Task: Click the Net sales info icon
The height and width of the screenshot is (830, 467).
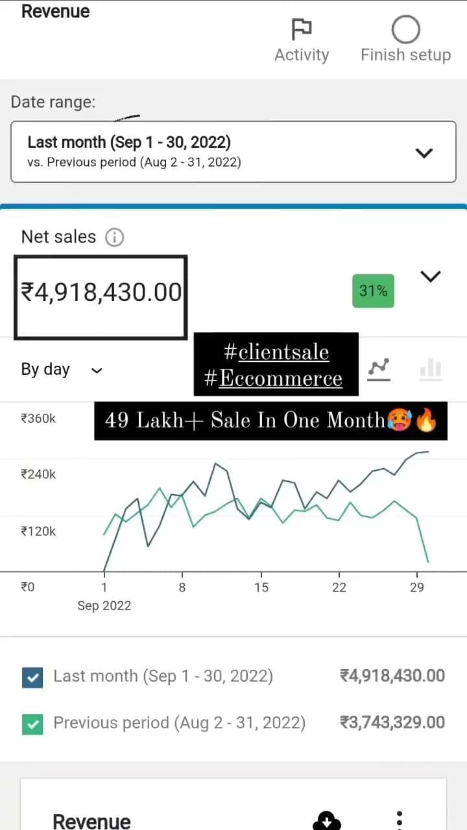Action: point(114,237)
